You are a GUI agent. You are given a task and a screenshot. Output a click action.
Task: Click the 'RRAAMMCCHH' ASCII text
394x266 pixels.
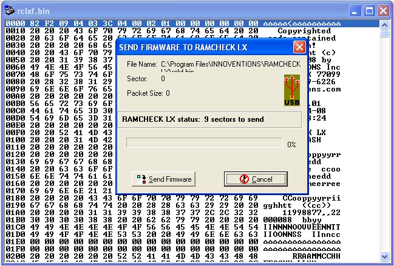coord(316,256)
